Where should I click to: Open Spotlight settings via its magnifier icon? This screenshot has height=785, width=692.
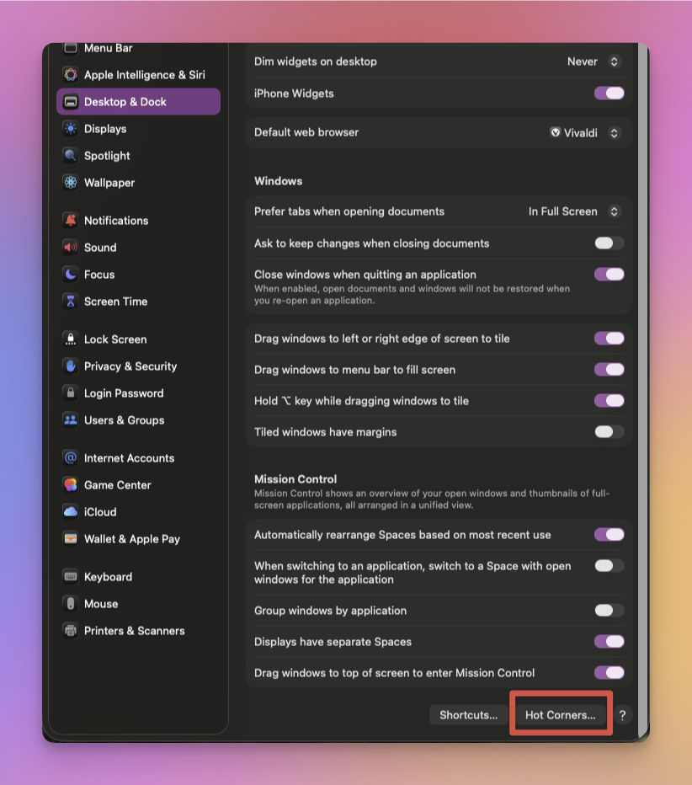[x=71, y=156]
